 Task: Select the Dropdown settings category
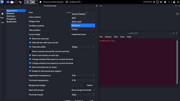tap(16, 19)
